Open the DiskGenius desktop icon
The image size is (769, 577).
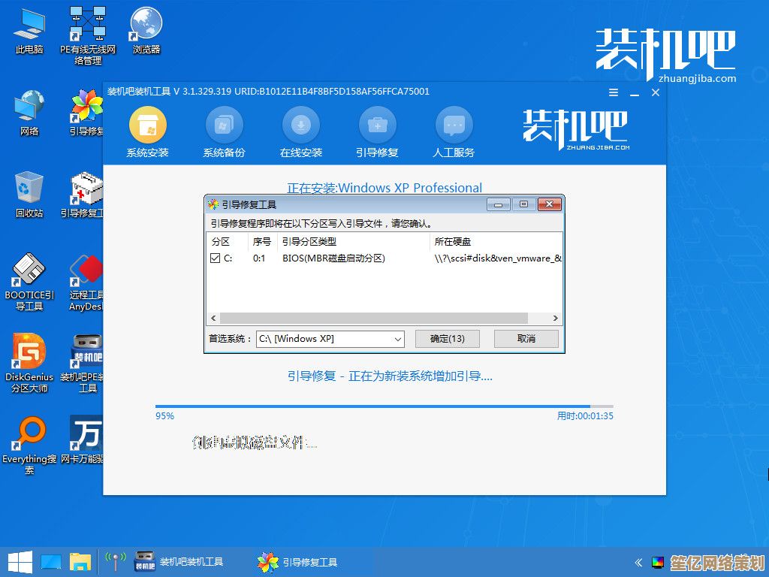[29, 353]
